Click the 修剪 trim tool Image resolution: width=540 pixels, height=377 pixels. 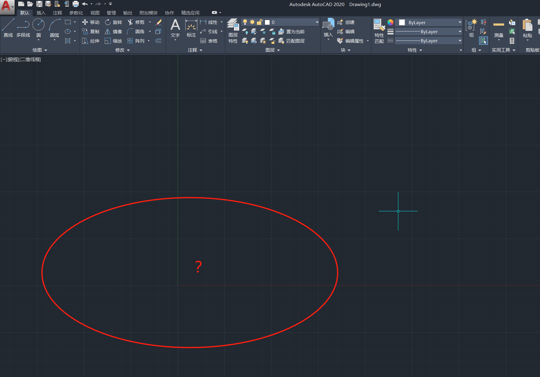point(136,22)
